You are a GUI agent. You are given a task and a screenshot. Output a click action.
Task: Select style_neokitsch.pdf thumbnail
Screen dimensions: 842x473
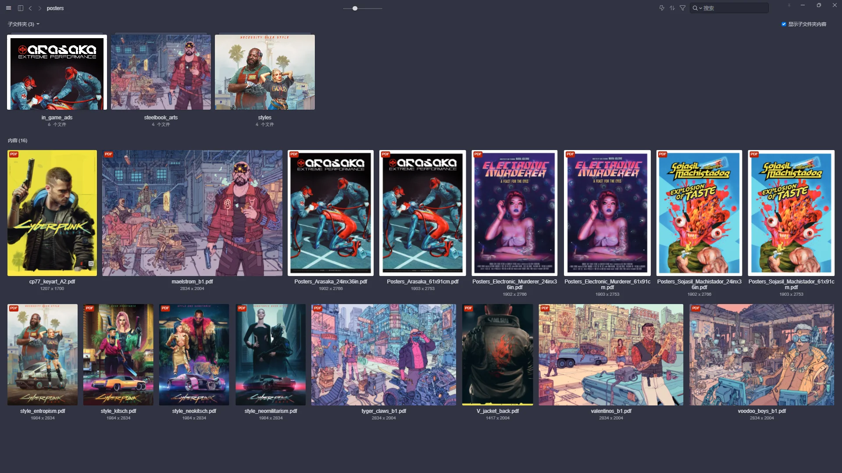(194, 355)
